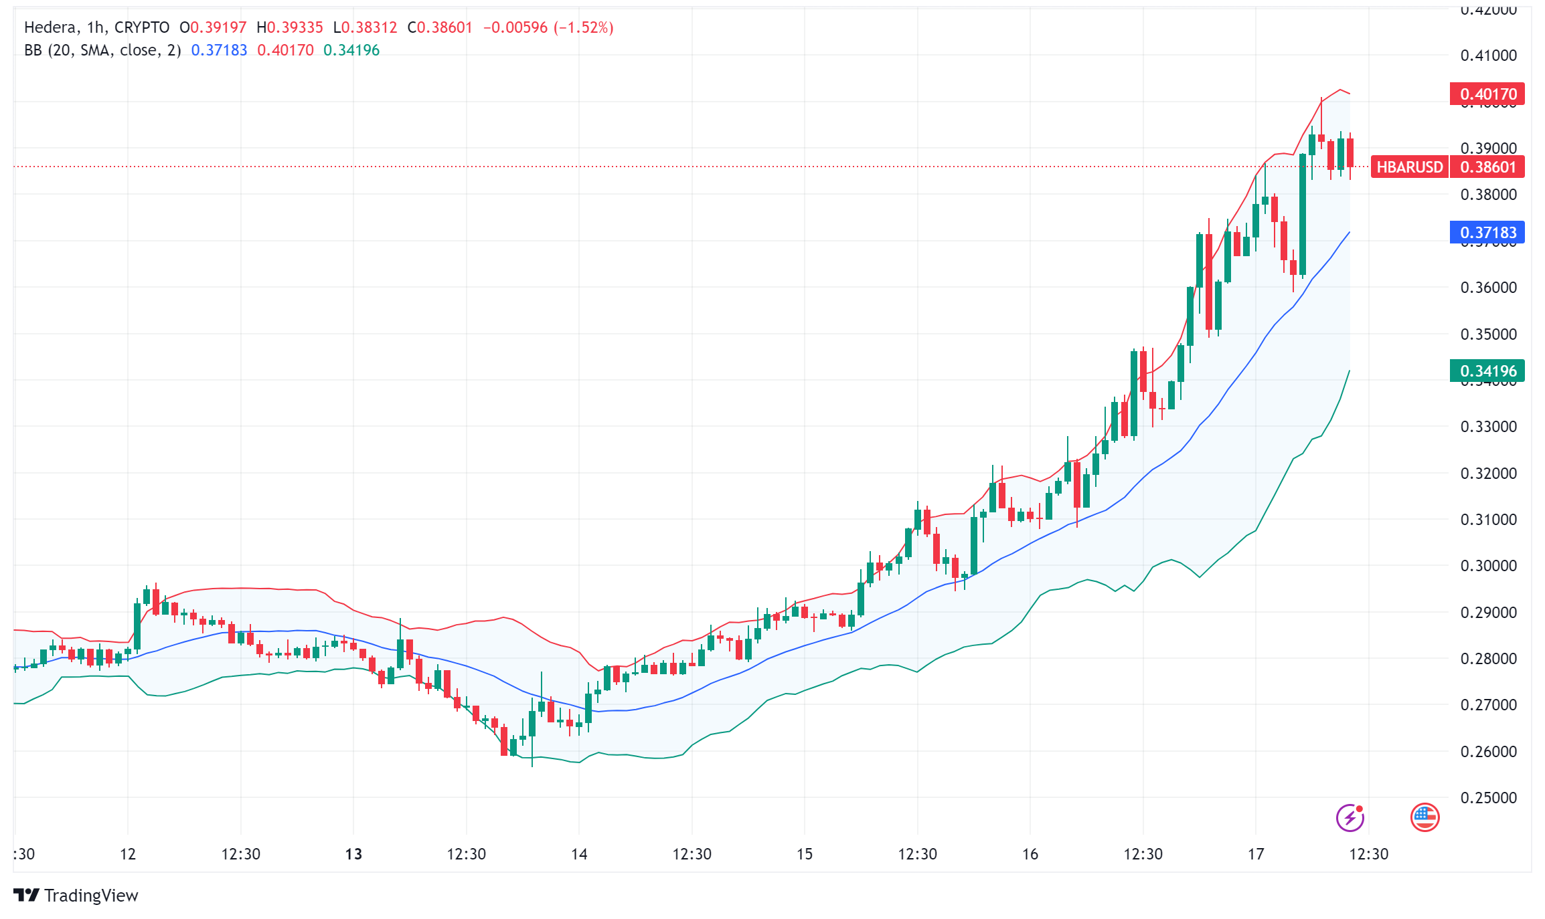1545x919 pixels.
Task: Click the low value L0.38312
Action: 365,27
